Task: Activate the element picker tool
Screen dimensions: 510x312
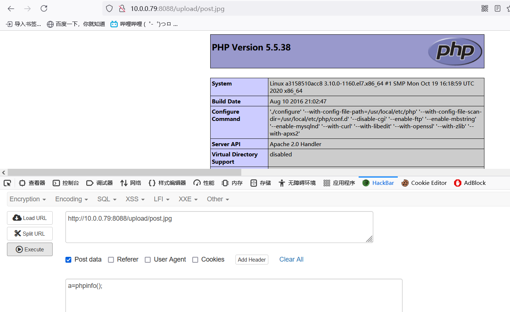Action: 7,183
